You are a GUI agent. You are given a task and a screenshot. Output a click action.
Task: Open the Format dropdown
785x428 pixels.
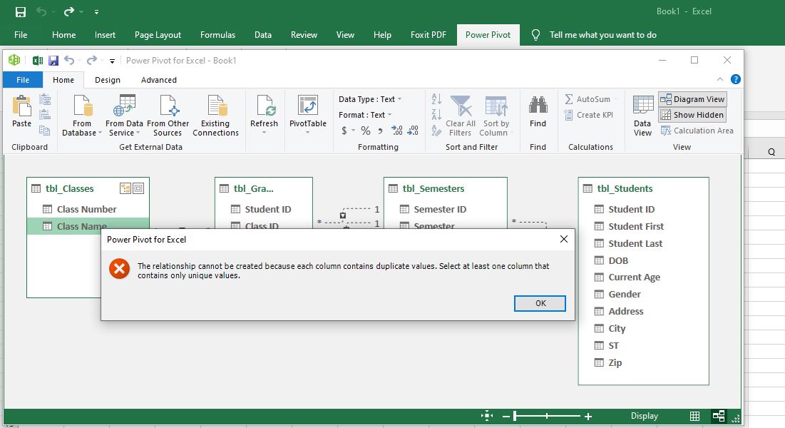(366, 115)
